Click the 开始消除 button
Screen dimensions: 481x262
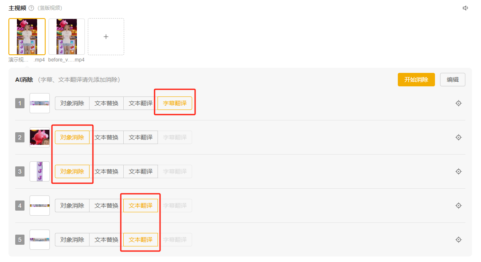[416, 80]
